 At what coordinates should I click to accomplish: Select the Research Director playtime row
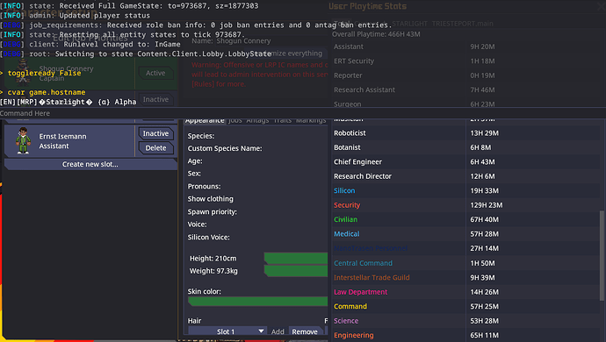click(465, 176)
